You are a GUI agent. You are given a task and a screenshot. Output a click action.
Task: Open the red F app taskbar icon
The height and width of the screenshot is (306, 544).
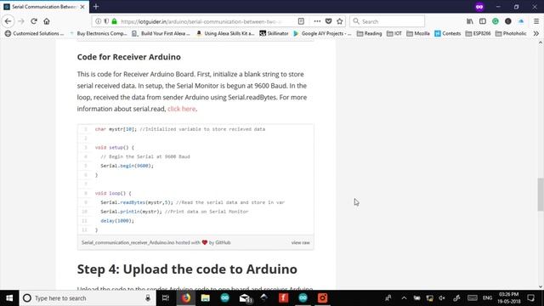point(283,298)
